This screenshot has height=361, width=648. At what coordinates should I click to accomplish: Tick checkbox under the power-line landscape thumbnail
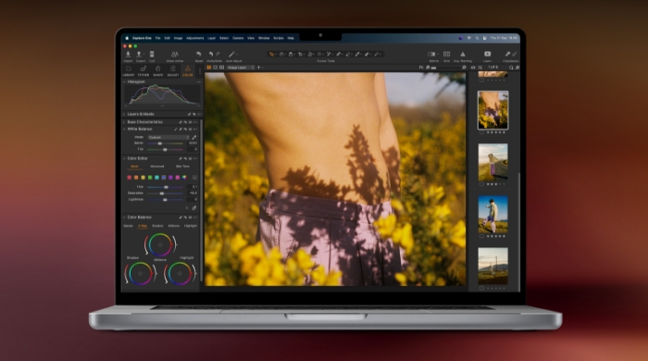click(481, 288)
